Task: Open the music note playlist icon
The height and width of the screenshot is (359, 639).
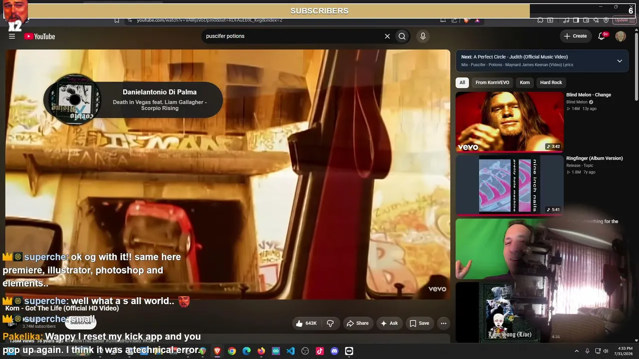Action: click(x=566, y=20)
